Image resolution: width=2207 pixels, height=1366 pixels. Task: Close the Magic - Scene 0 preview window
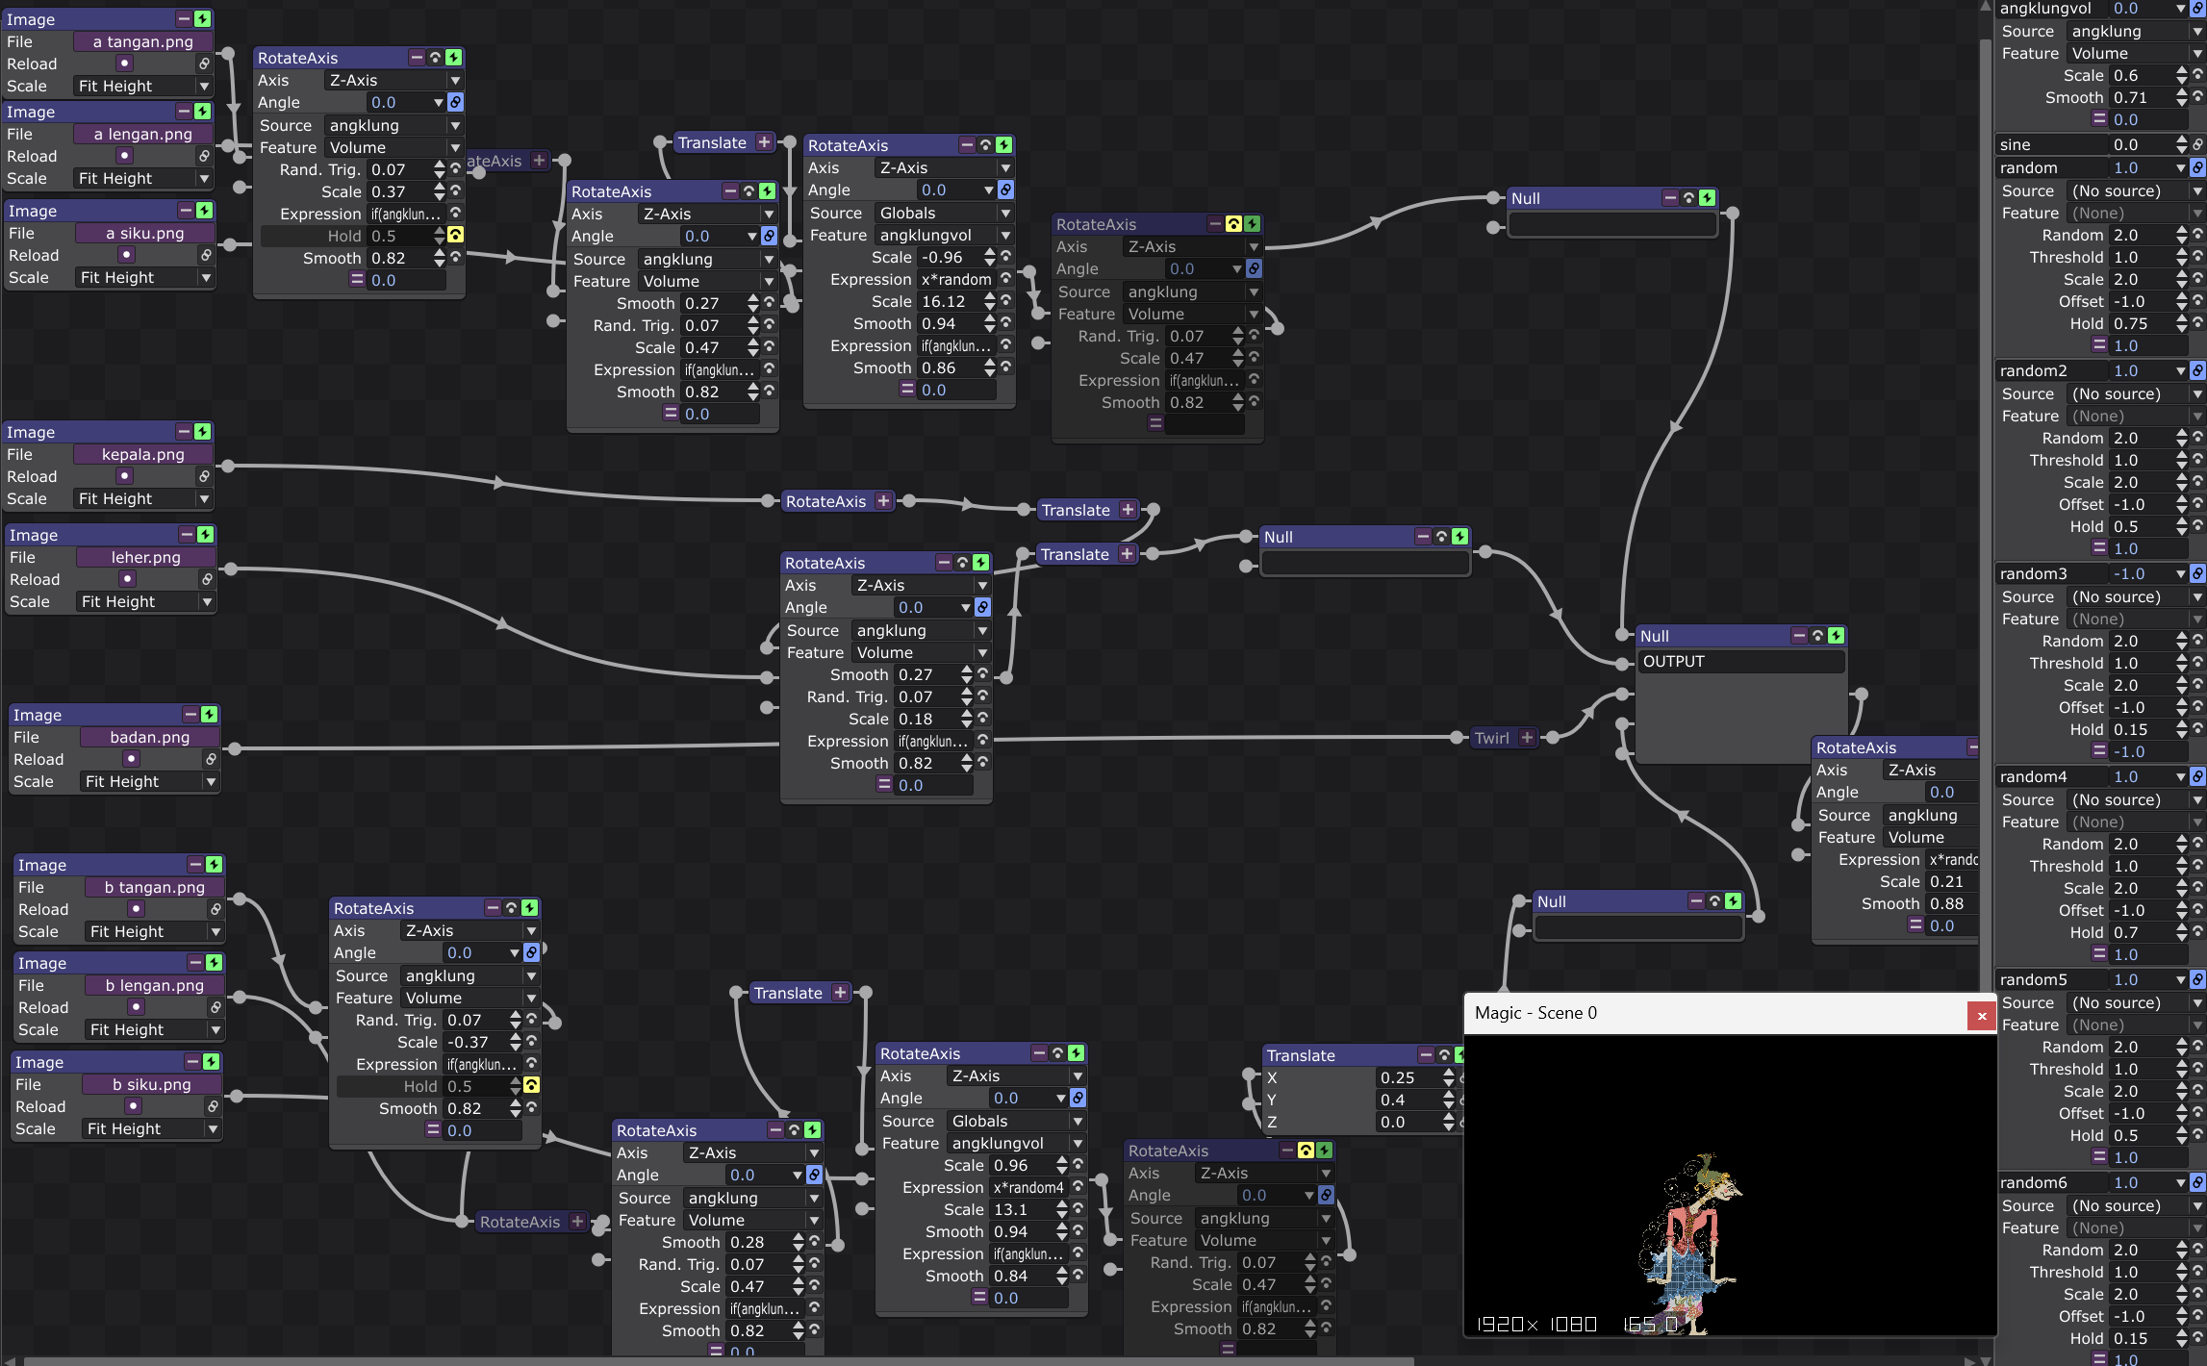point(1981,1014)
